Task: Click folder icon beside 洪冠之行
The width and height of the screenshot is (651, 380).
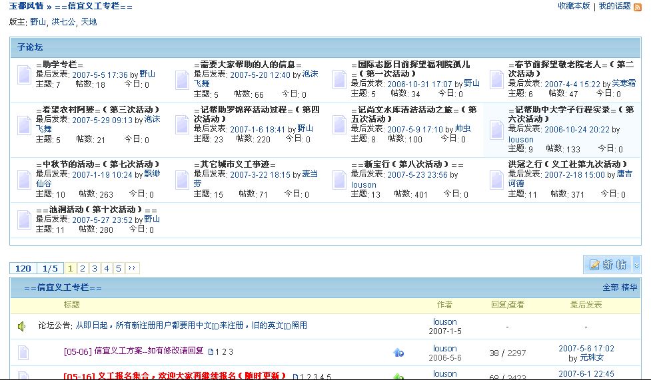Action: [496, 180]
